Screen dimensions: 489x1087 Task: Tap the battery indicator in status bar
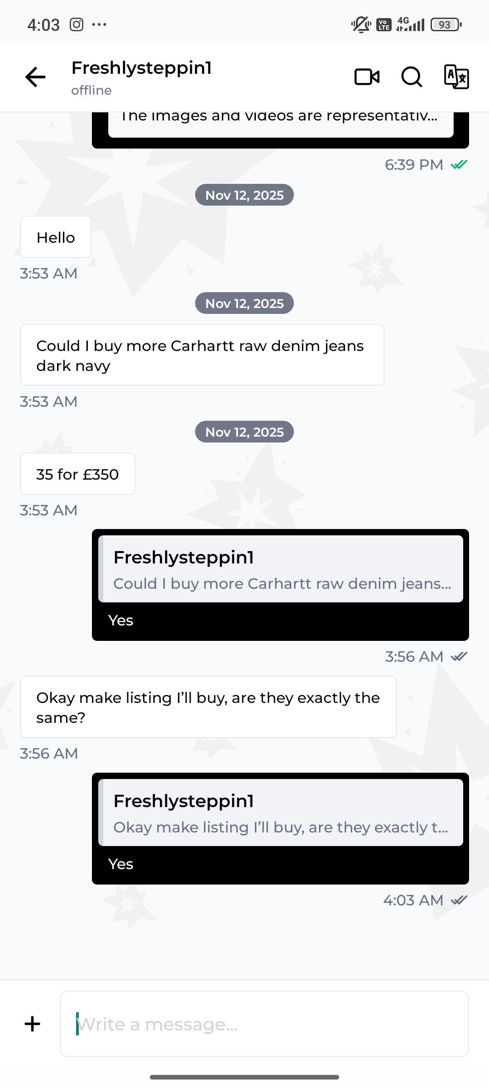(446, 24)
